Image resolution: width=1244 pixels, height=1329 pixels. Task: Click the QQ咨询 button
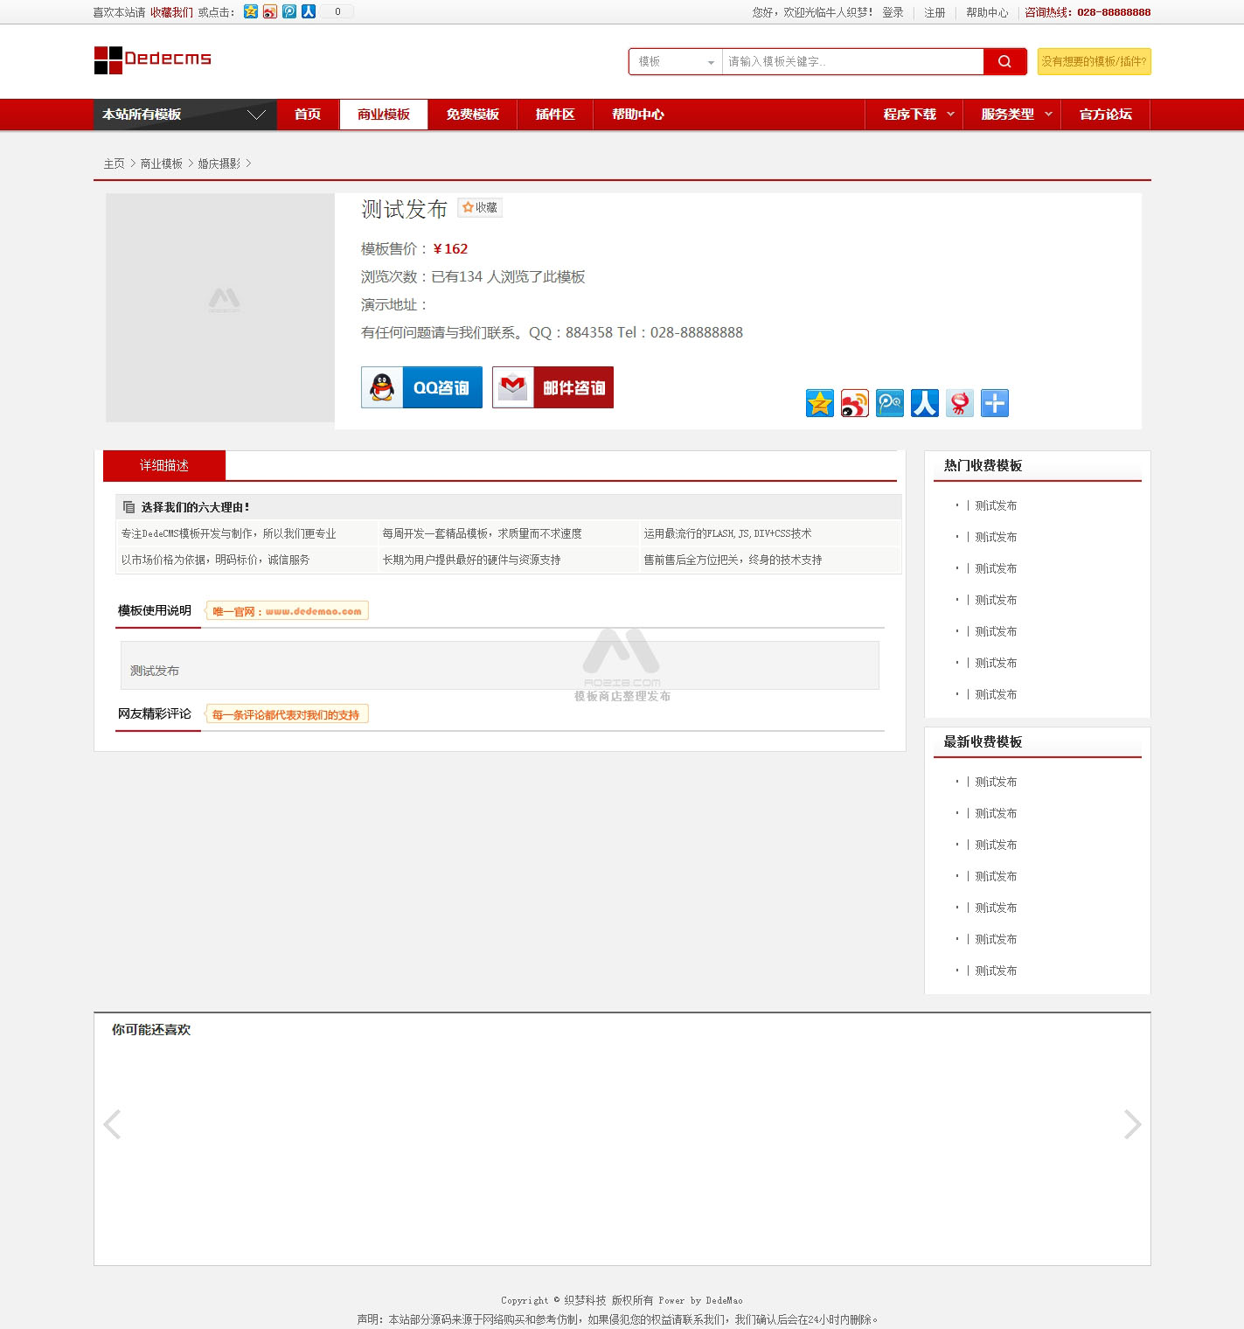[x=421, y=387]
